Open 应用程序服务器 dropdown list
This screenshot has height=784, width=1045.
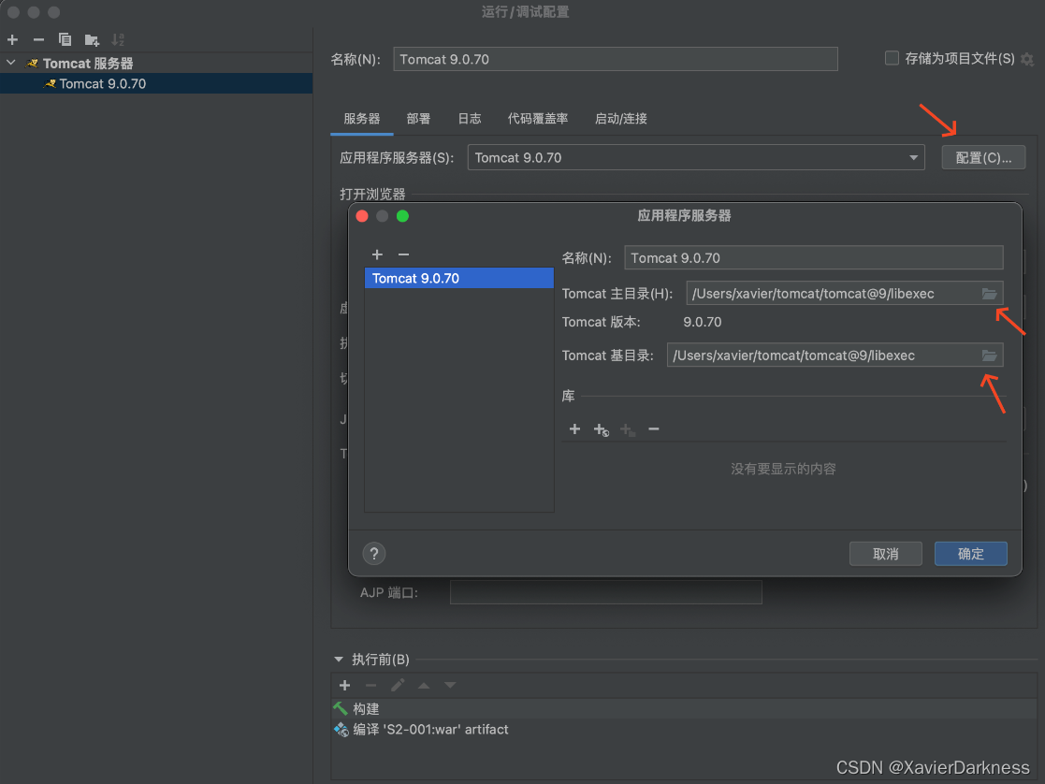click(696, 157)
